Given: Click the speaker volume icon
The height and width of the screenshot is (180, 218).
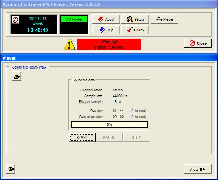Looking at the screenshot, I should point(11,169).
